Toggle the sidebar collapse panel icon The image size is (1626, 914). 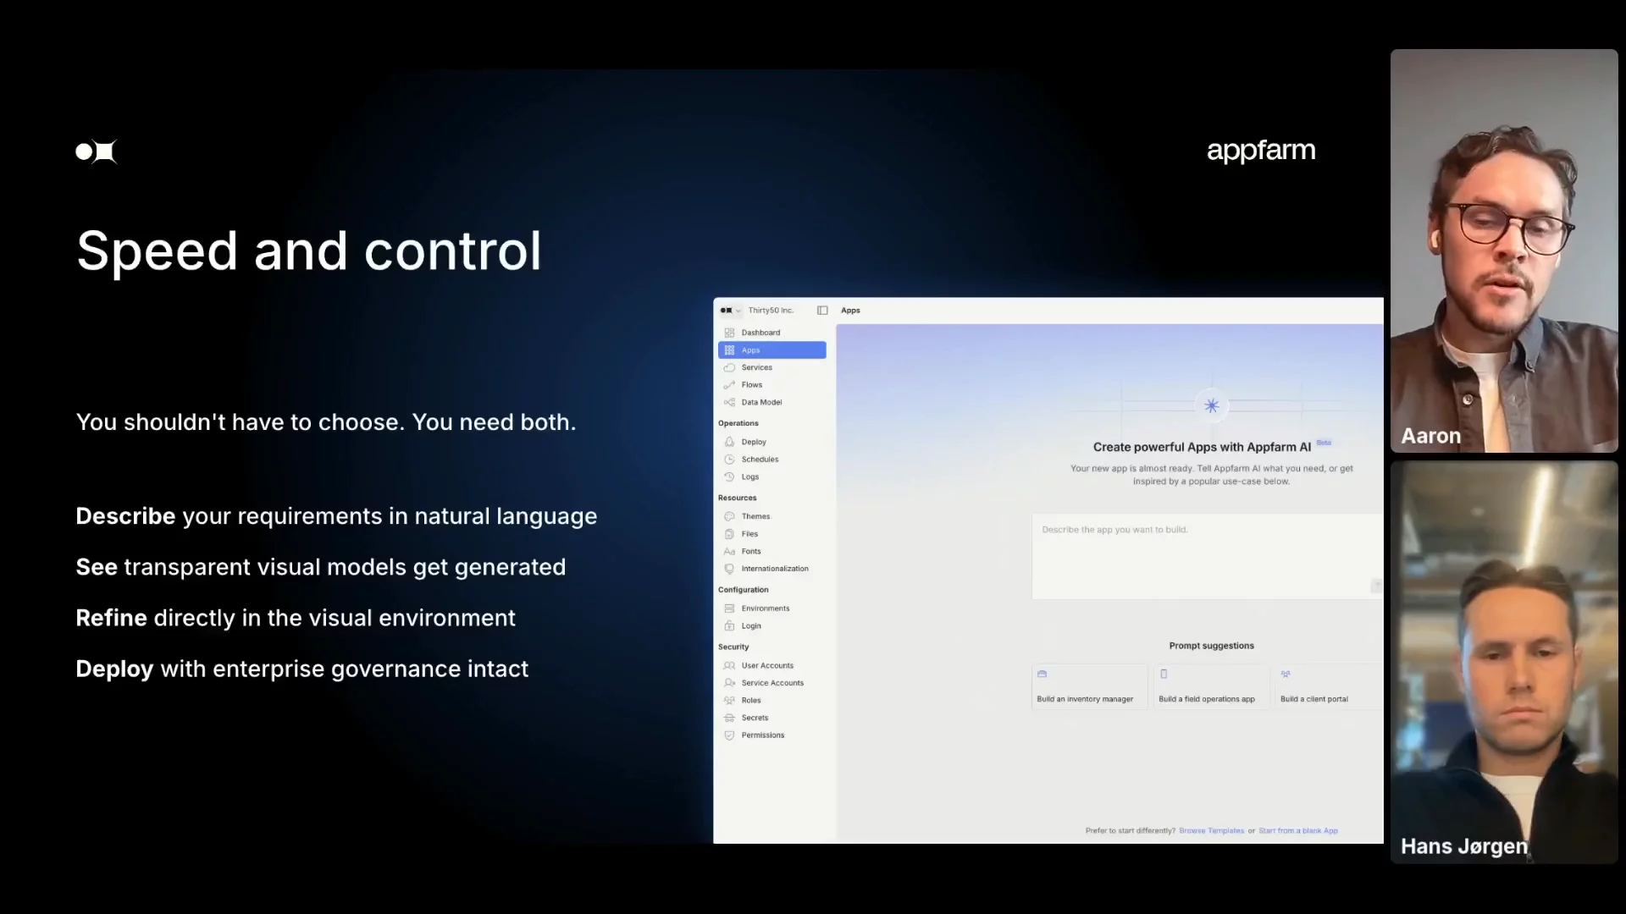pyautogui.click(x=822, y=311)
